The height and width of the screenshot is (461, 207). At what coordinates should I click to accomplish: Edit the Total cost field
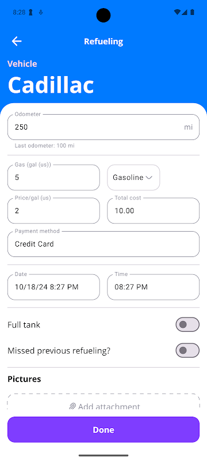click(x=154, y=210)
